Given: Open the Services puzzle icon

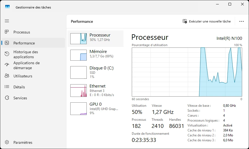Looking at the screenshot, I should pos(7,98).
